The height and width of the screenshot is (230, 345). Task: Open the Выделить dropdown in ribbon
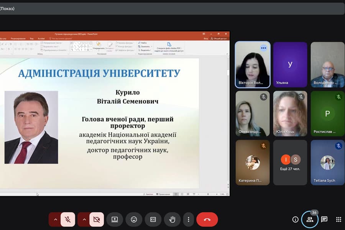pos(145,50)
